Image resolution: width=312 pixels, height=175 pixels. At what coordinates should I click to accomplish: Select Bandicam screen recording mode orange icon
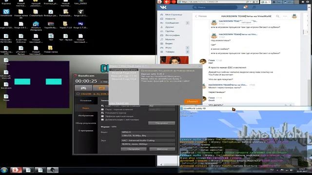click(101, 88)
